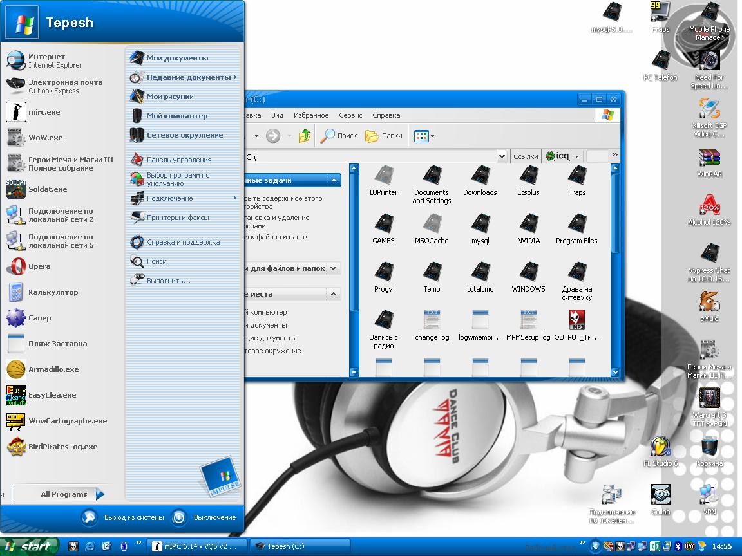Click the Up folder toolbar icon
Screen dimensions: 742x556
(305, 136)
